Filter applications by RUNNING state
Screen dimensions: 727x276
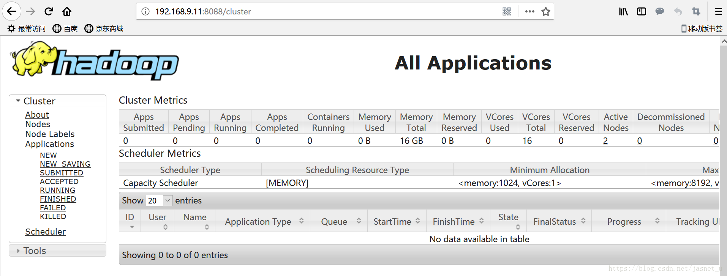[x=57, y=190]
